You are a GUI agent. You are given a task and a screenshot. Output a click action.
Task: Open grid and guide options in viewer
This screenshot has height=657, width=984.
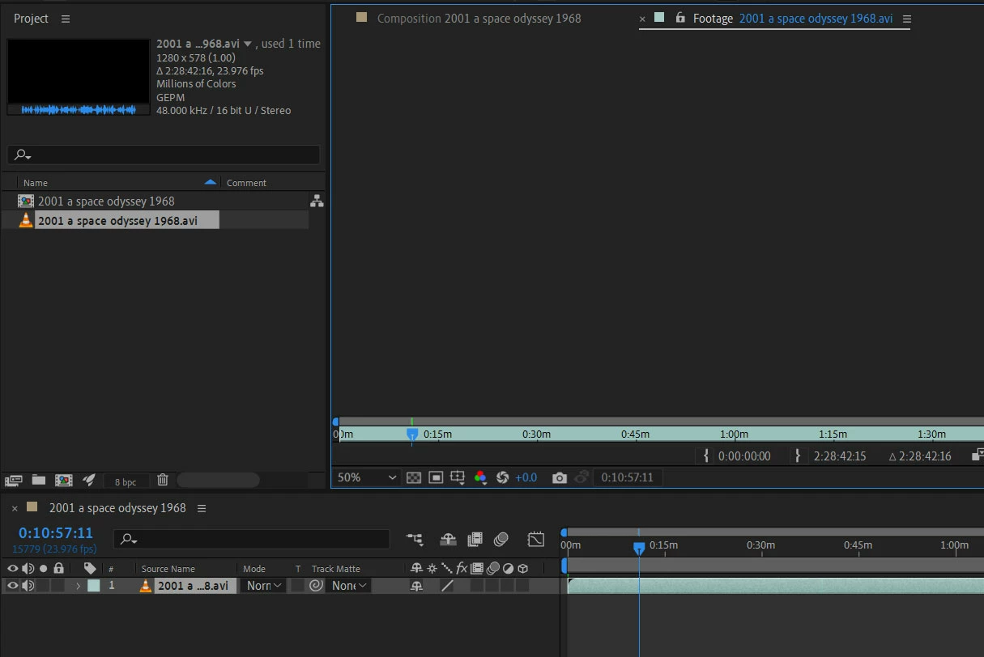[458, 477]
